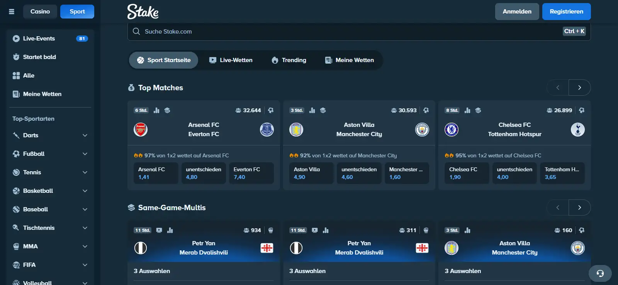Click Tottenham Hotspur club crest
618x285 pixels.
point(578,130)
